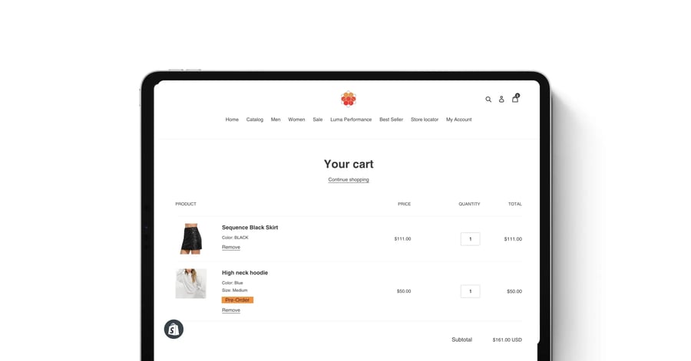Viewport: 691px width, 361px height.
Task: Open the Catalog menu item
Action: 255,120
